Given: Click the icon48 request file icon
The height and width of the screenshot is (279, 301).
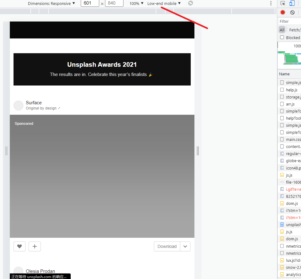Looking at the screenshot, I should click(282, 168).
